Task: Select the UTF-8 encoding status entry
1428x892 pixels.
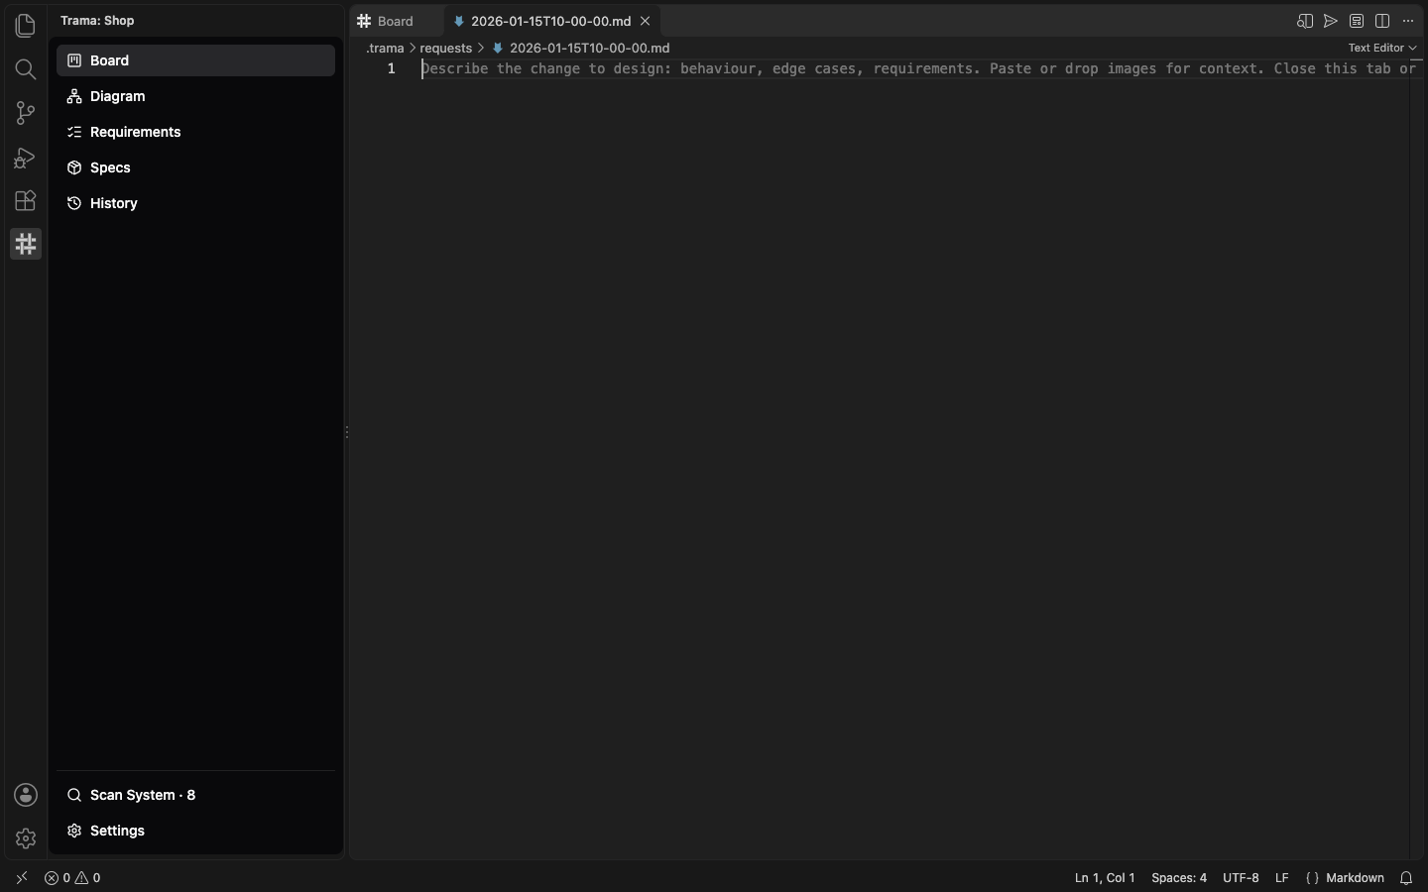Action: 1241,878
